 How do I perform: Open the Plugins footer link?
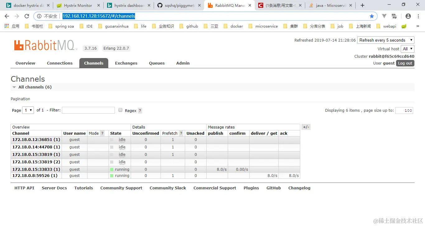coord(251,188)
